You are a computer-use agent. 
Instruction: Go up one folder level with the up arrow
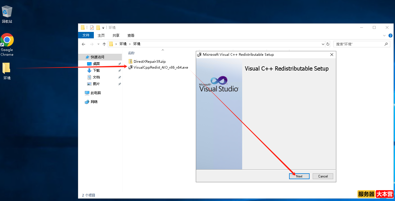coord(104,44)
